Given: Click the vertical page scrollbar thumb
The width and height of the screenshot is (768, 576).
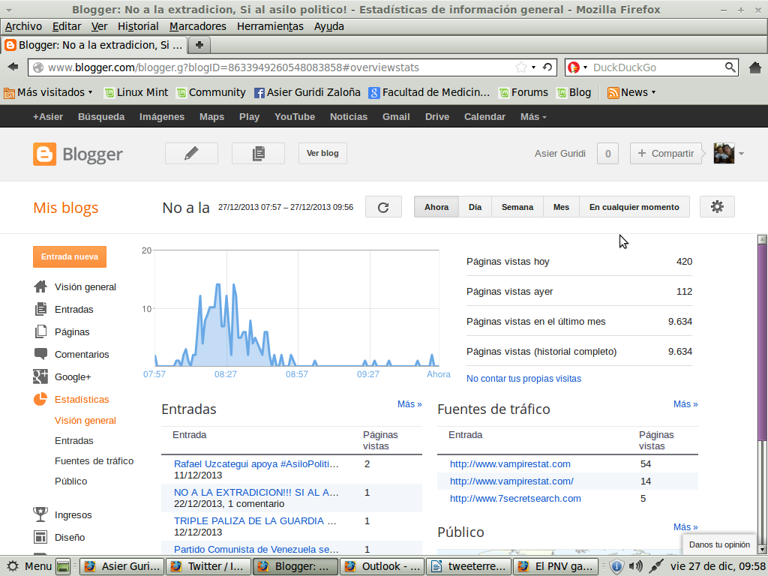Looking at the screenshot, I should click(762, 343).
